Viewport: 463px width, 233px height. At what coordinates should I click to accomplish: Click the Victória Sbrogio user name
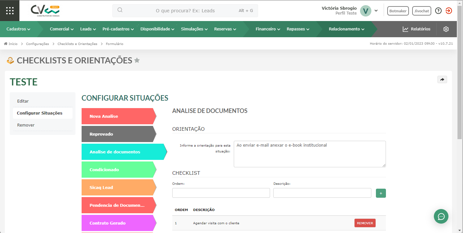coord(339,8)
